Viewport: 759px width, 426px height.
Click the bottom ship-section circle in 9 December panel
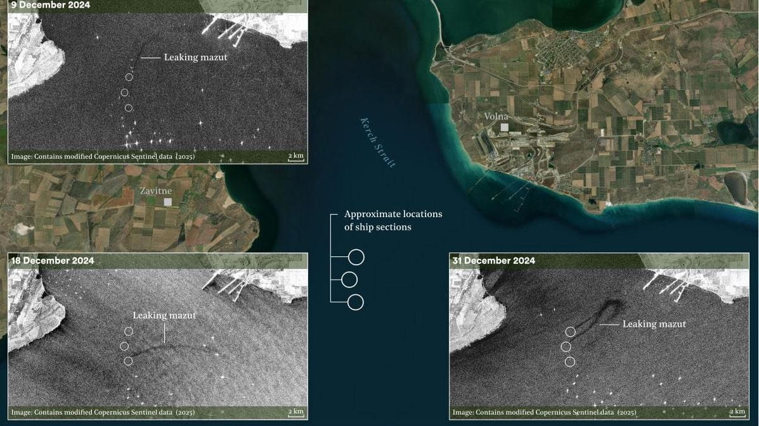tap(129, 108)
